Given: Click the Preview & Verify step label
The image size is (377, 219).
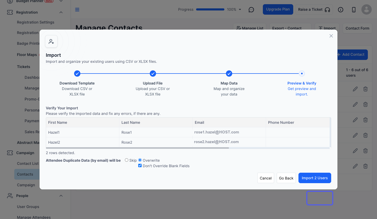Looking at the screenshot, I should click(x=302, y=83).
